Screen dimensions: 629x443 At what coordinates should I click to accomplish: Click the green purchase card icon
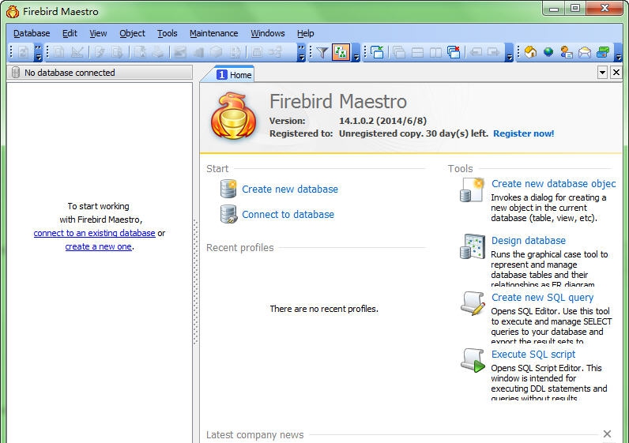click(x=603, y=53)
